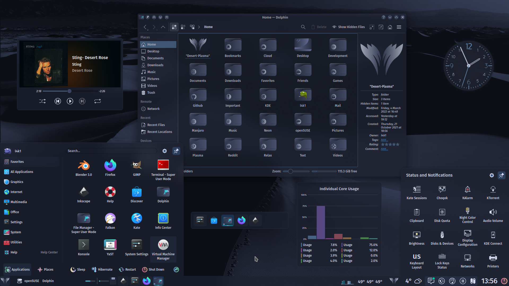509x286 pixels.
Task: Go up one folder level in Dolphin
Action: 163,27
